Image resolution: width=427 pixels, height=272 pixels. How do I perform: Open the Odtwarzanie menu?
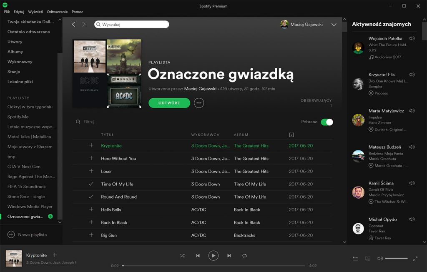click(x=57, y=12)
